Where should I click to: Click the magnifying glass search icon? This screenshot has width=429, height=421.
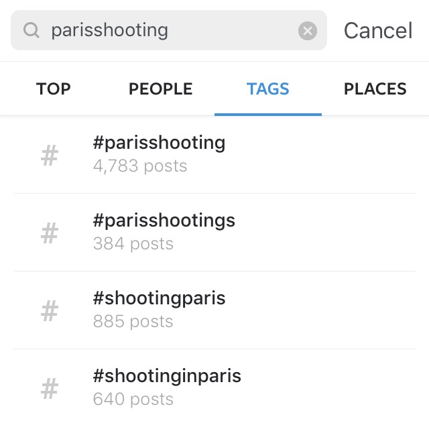point(31,30)
